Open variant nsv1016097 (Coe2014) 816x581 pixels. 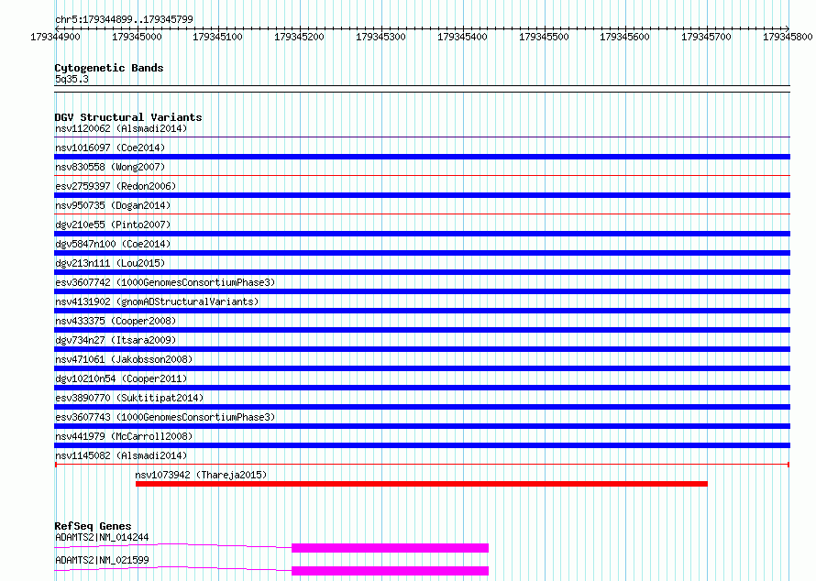tap(110, 148)
